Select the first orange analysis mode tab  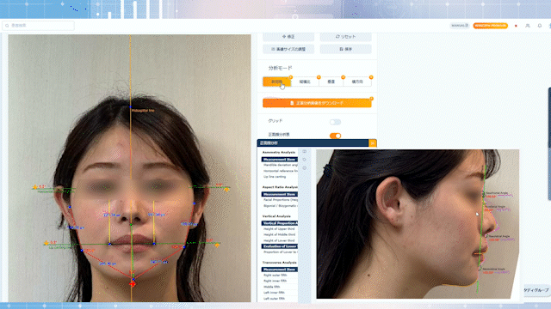(276, 82)
